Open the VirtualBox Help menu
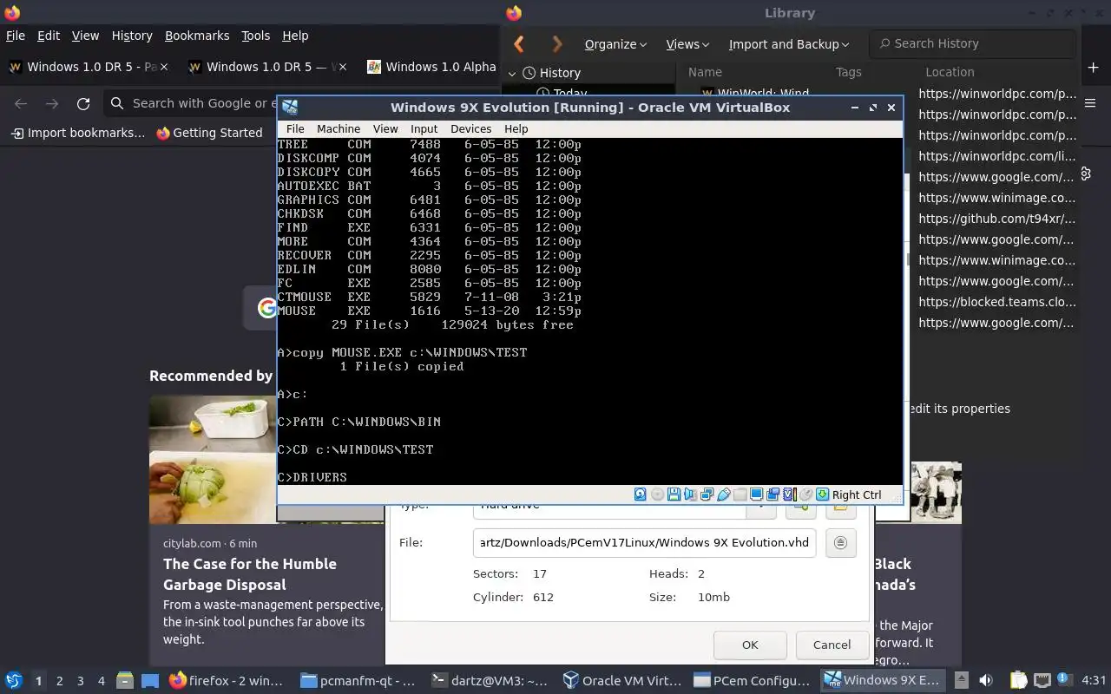This screenshot has height=694, width=1111. tap(516, 128)
